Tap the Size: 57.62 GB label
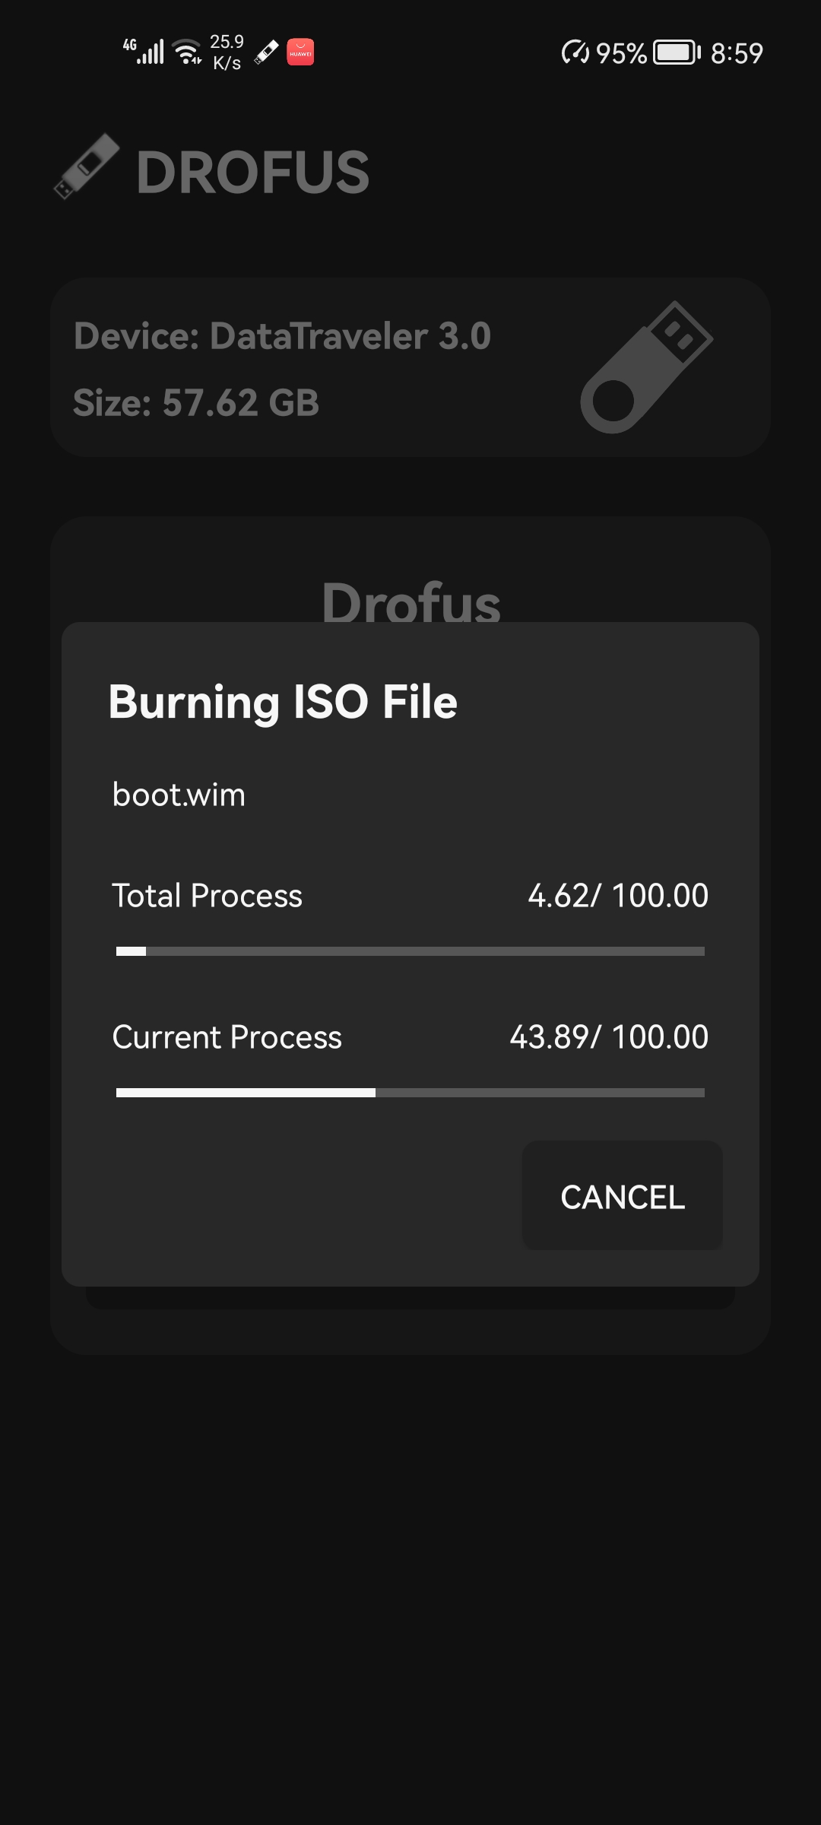Viewport: 821px width, 1825px height. tap(196, 402)
